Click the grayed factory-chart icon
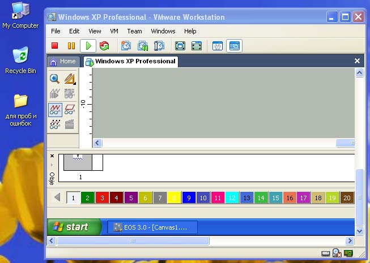The image size is (370, 263). pos(55,93)
